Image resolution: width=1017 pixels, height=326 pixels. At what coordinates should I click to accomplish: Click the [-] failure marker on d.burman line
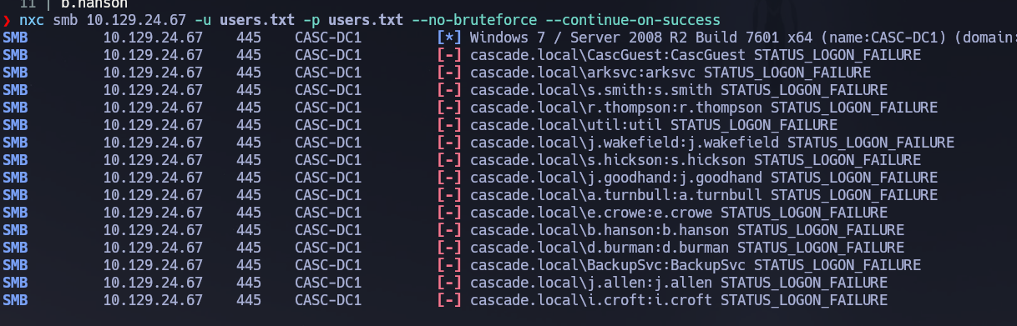click(x=449, y=248)
